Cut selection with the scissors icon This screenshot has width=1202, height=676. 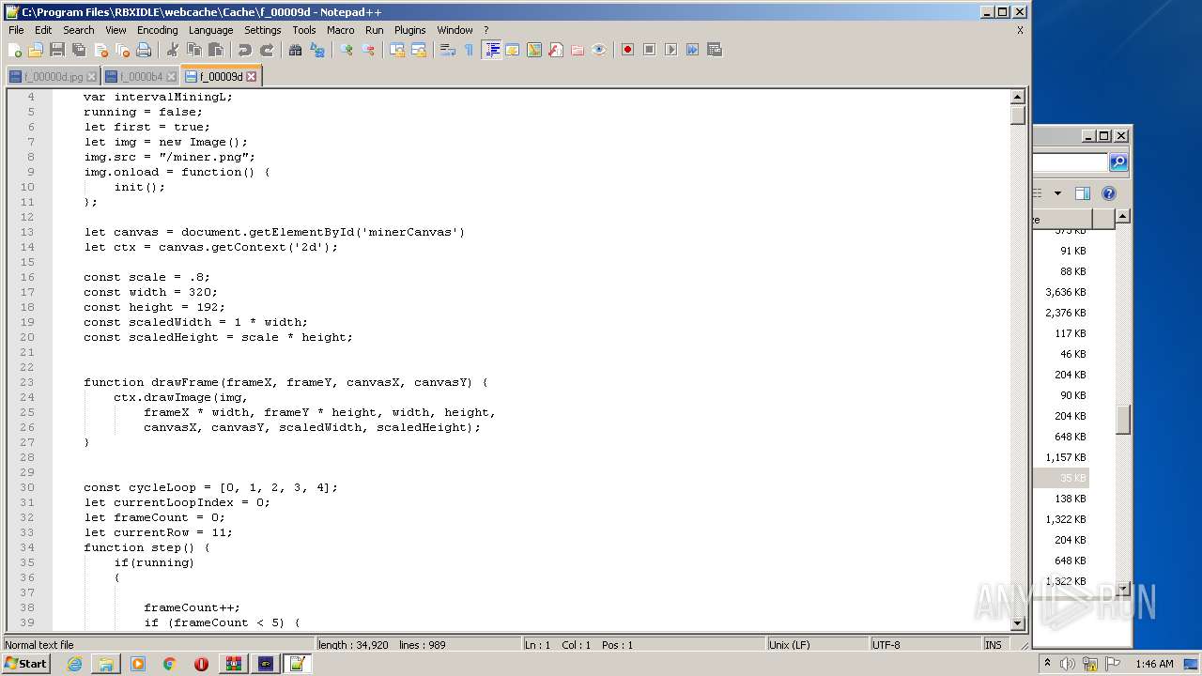click(x=173, y=50)
